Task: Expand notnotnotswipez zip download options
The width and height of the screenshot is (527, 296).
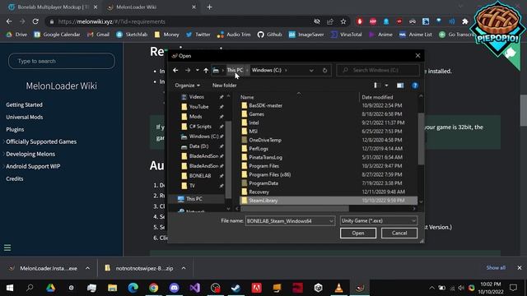Action: pyautogui.click(x=184, y=268)
